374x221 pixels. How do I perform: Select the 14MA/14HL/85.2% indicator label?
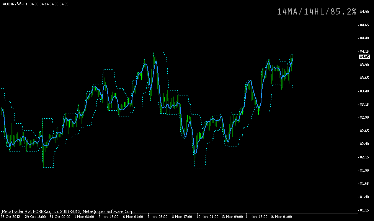(317, 12)
